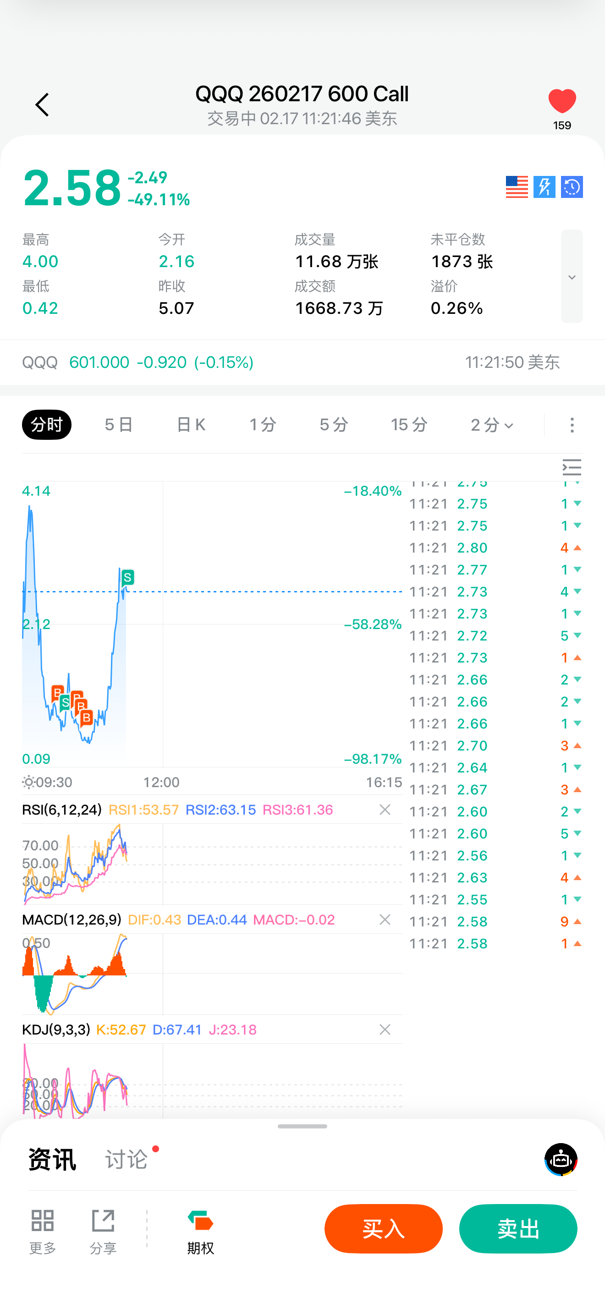Tap the red heart favorite icon
The width and height of the screenshot is (605, 1314).
point(561,100)
